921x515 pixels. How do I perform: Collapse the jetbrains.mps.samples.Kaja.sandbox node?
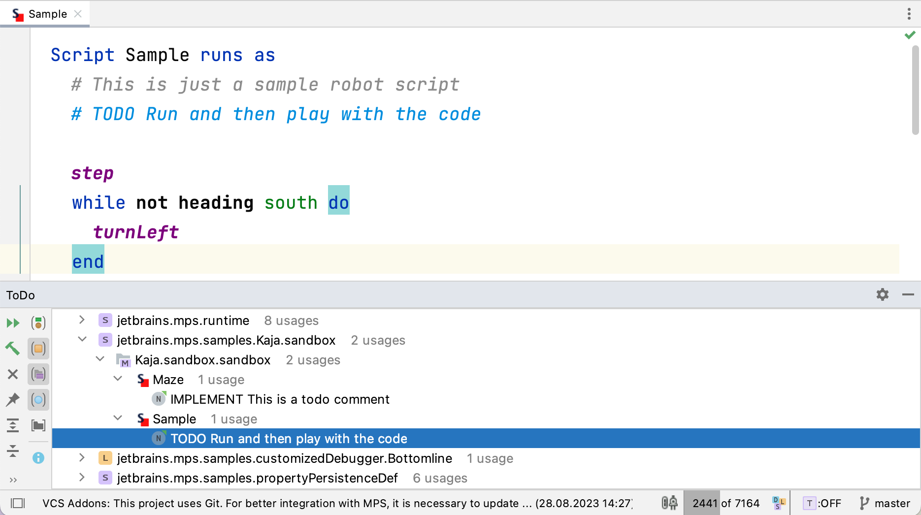(x=82, y=340)
